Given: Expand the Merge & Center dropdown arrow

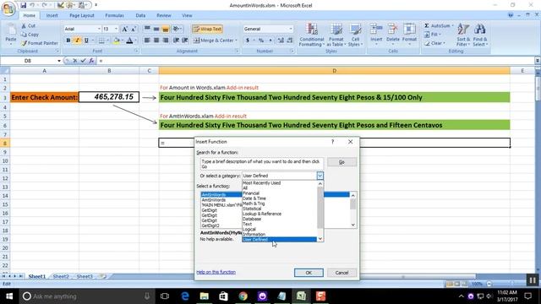Looking at the screenshot, I should pos(237,41).
